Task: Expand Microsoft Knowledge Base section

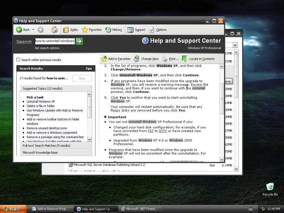Action: click(56, 153)
